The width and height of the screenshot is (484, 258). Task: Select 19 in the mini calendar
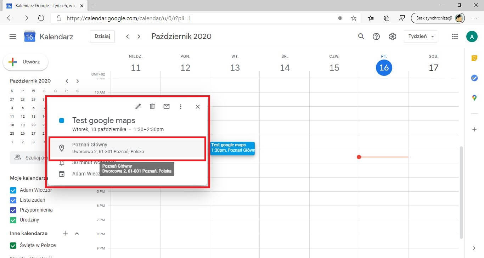[x=23, y=125]
